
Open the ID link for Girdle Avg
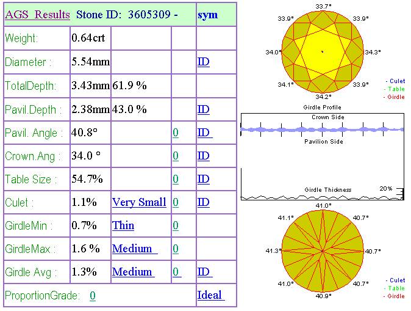[x=205, y=272]
